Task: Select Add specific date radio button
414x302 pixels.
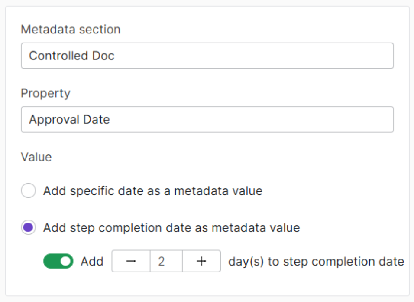Action: pyautogui.click(x=29, y=190)
